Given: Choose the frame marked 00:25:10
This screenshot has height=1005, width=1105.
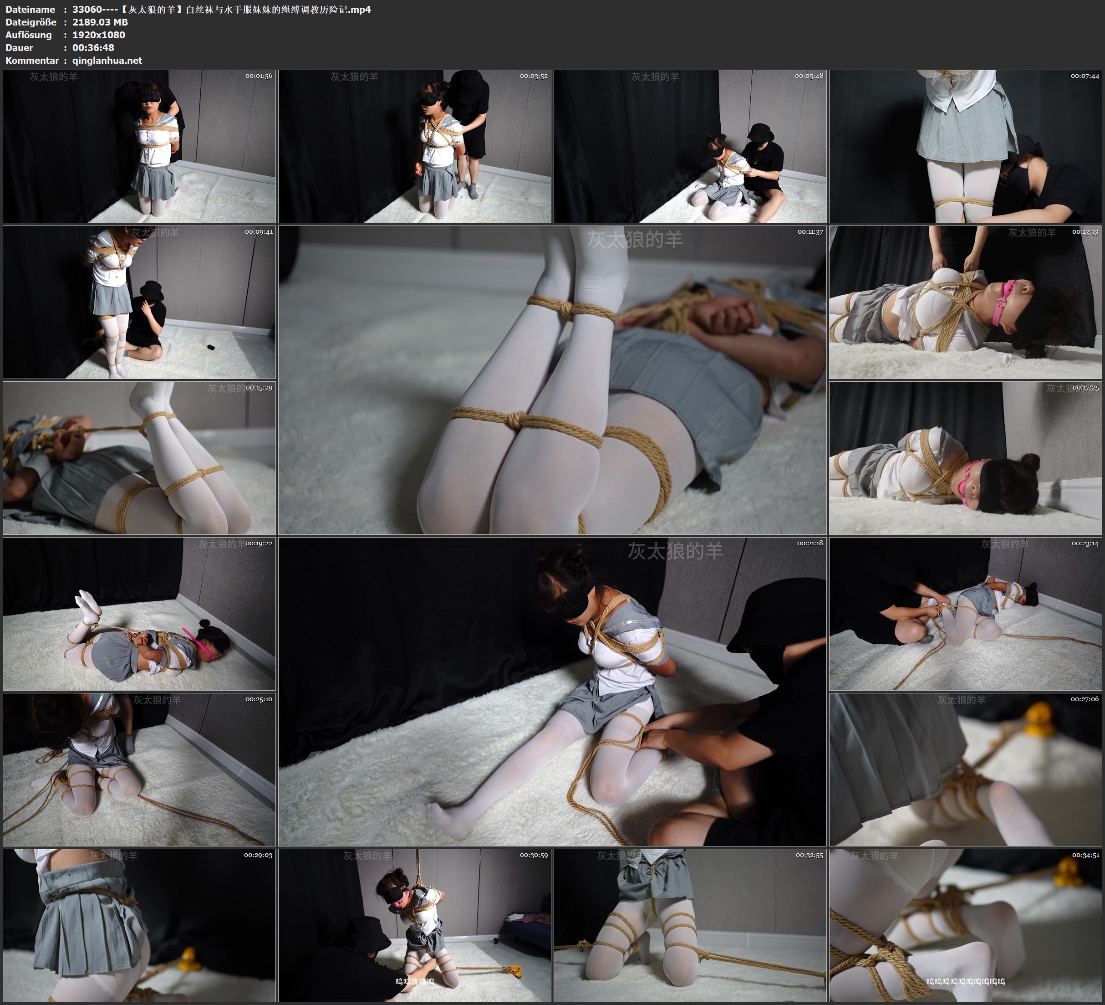Looking at the screenshot, I should coord(139,769).
